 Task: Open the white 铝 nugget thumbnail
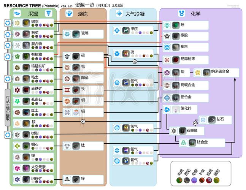point(76,112)
